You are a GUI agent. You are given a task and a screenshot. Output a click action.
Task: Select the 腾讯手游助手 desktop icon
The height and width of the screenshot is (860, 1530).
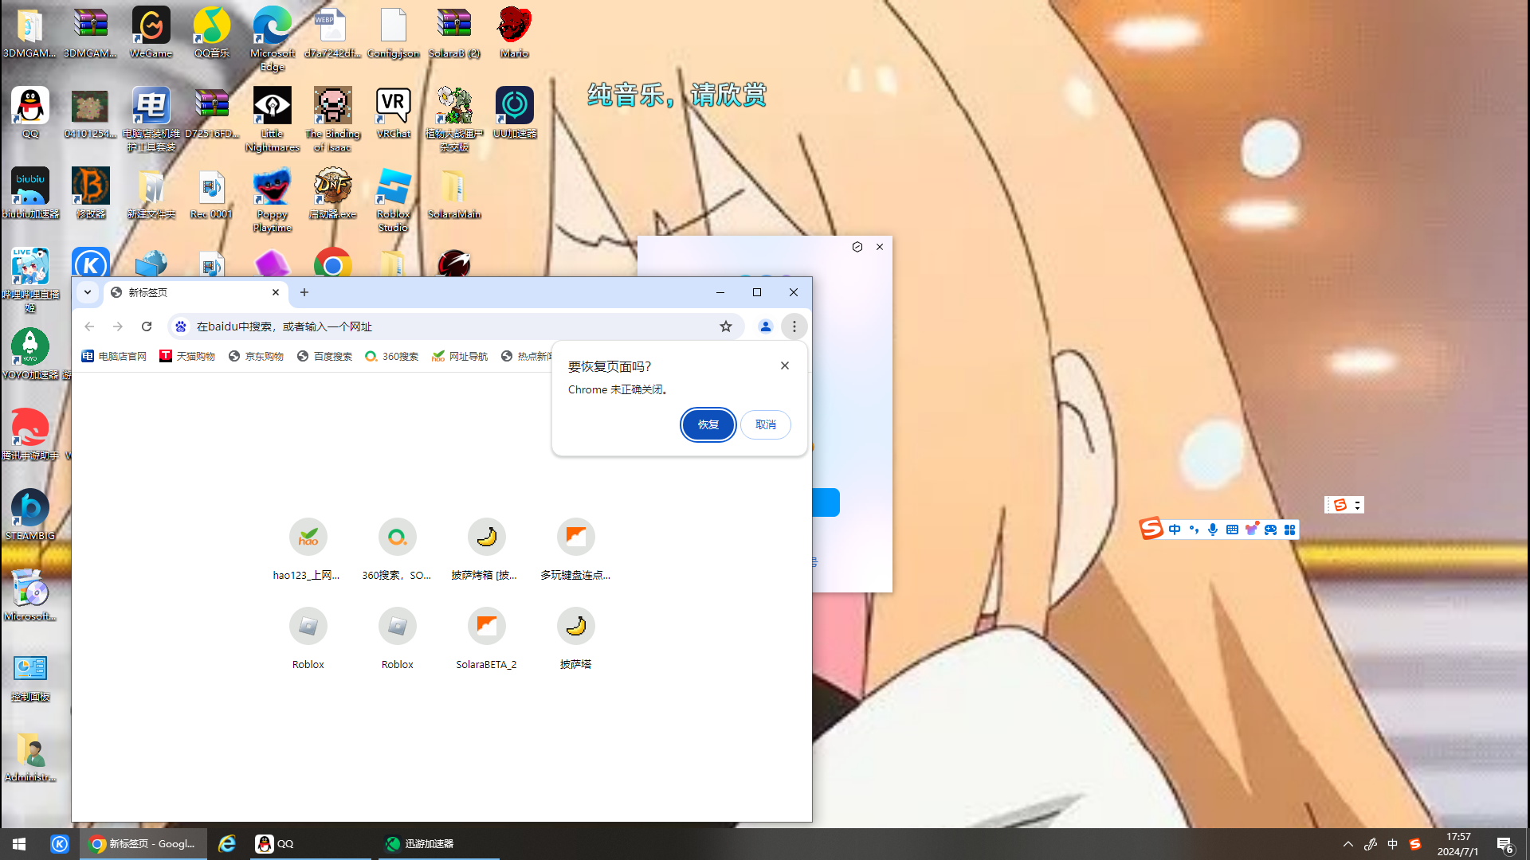[x=30, y=434]
